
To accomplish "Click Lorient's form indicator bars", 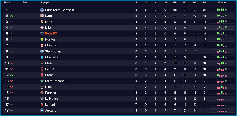I will pos(222,105).
